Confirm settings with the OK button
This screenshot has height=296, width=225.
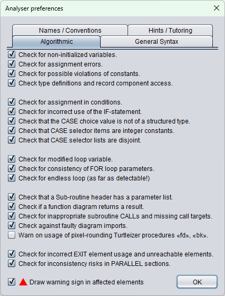click(197, 282)
